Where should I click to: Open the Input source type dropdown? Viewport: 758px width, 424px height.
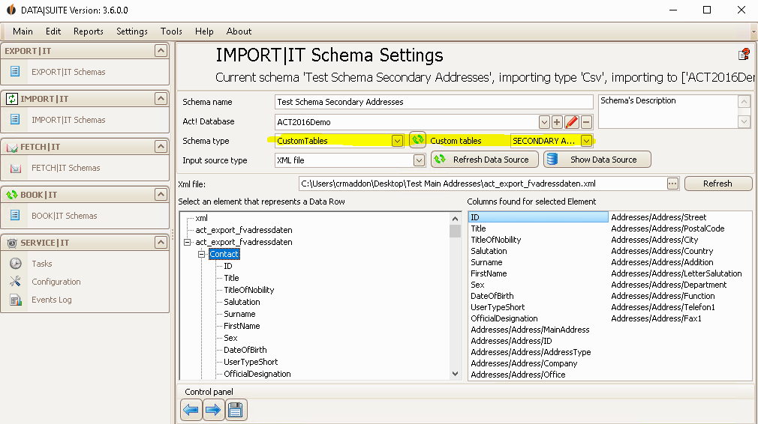coord(419,160)
